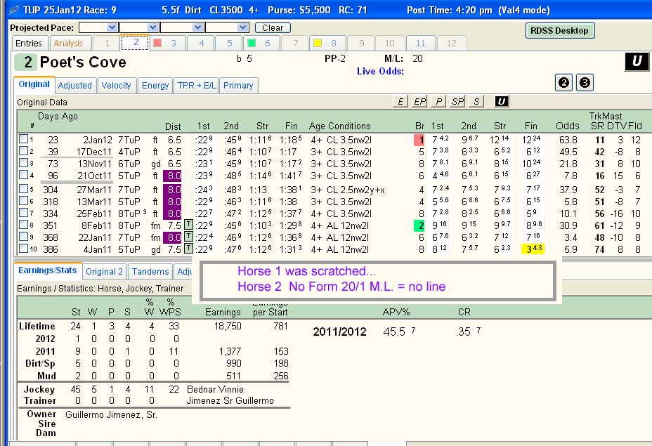Click the 2Jan12 race date

click(x=97, y=140)
